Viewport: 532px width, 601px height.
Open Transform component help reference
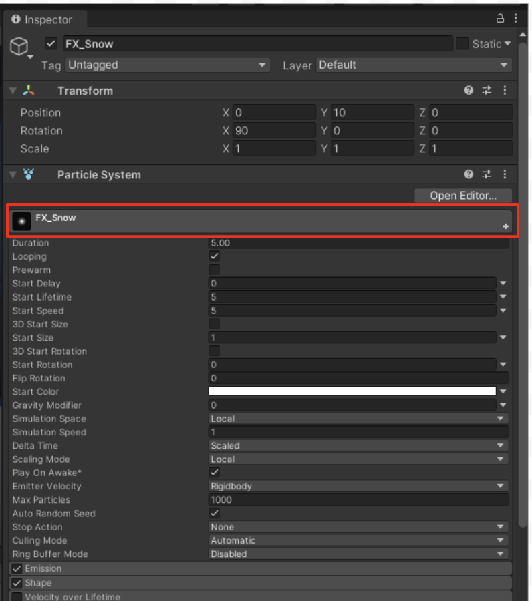[x=469, y=91]
